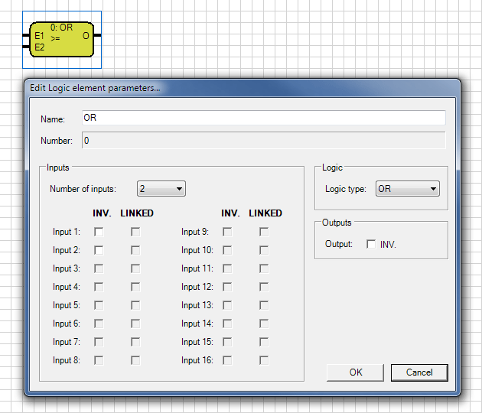Select the yellow OR logic block
482x413 pixels.
coord(61,39)
